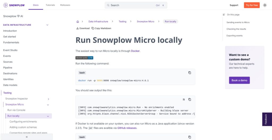
Task: Open Introduction in sidebar
Action: (10, 31)
